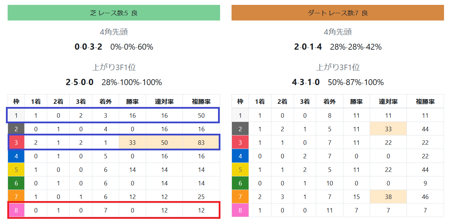The image size is (452, 224).
Task: Click highlighted 83 cell in turf table
Action: pyautogui.click(x=201, y=142)
